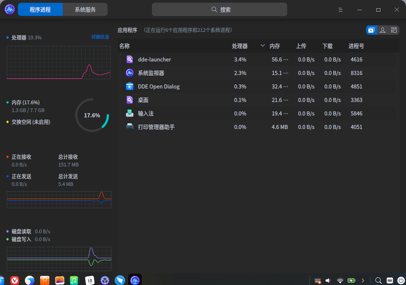Switch to the 程序进程 tab
This screenshot has width=406, height=285.
40,9
